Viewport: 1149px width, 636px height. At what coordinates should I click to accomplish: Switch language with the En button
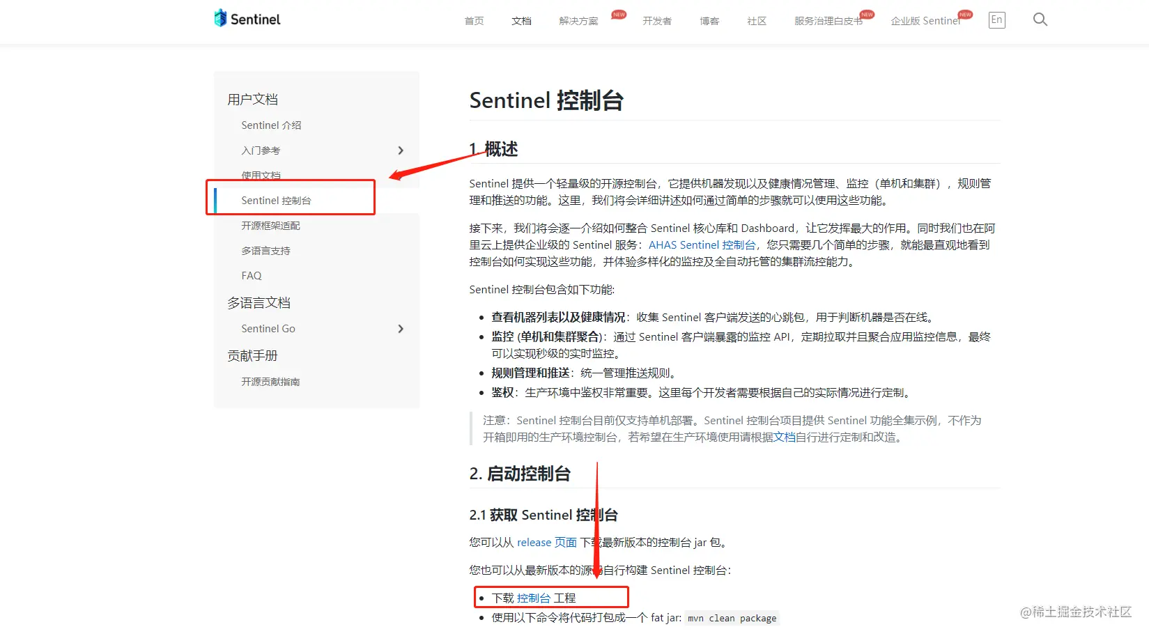997,20
